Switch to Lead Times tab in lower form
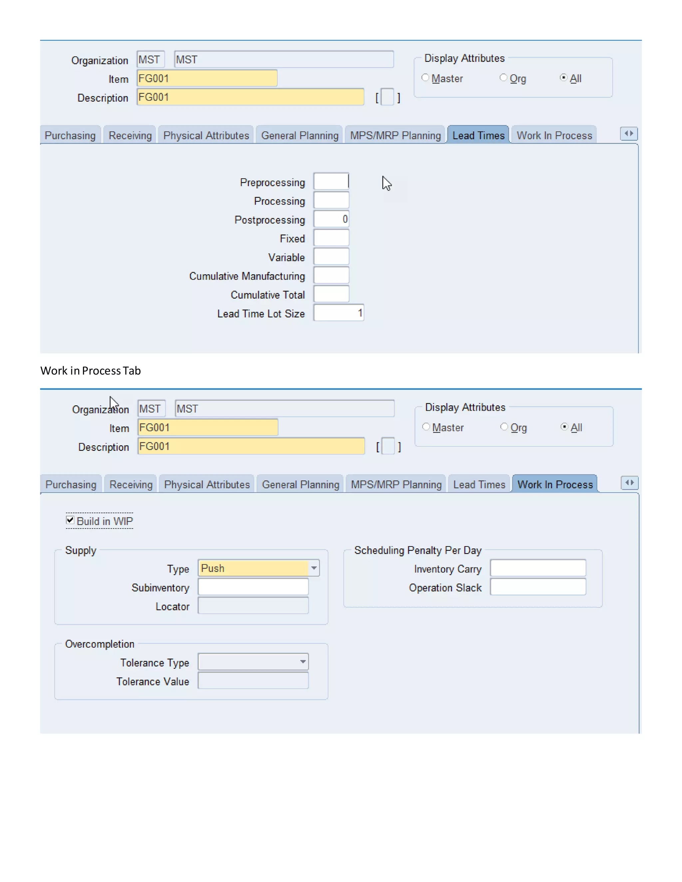Image resolution: width=682 pixels, height=882 pixels. coord(479,484)
